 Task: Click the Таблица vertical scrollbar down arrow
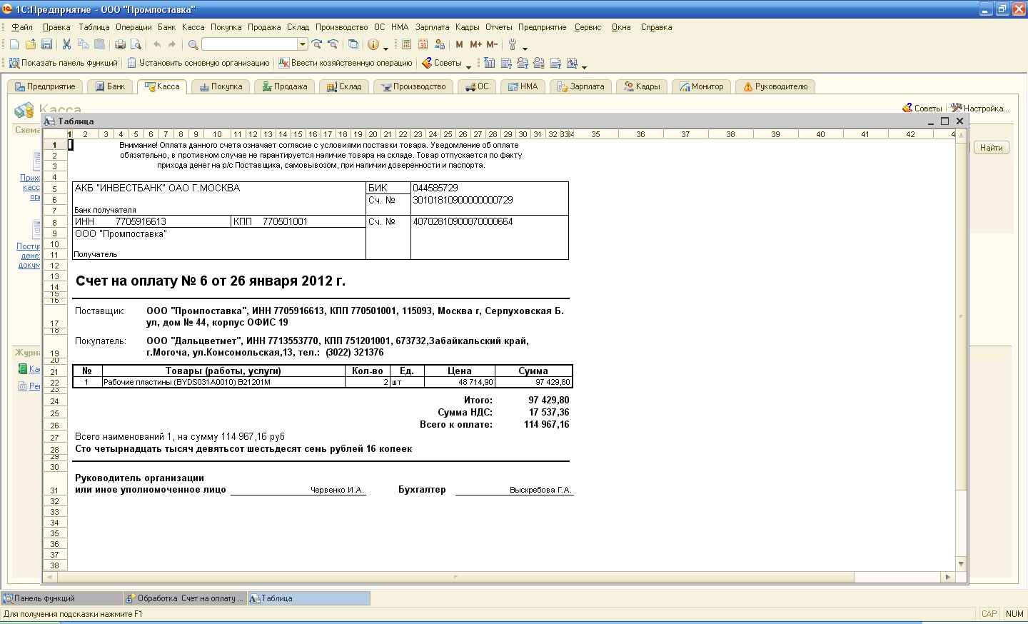coord(961,564)
